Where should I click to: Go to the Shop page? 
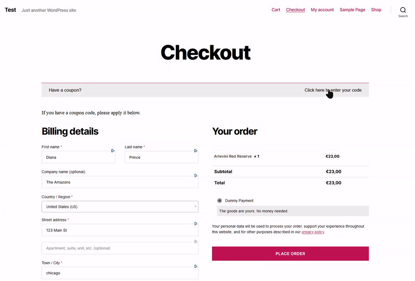click(x=376, y=10)
